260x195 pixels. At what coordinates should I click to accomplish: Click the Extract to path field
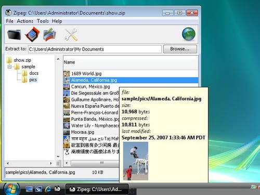point(95,49)
